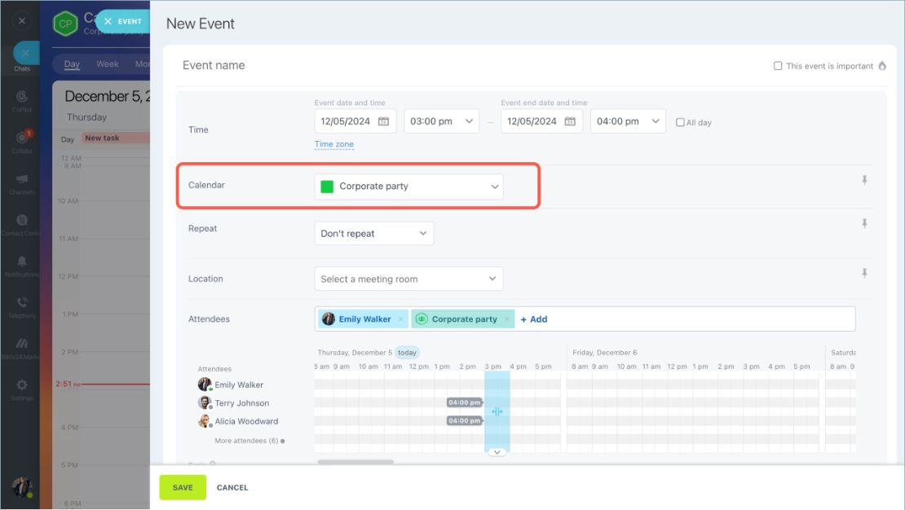Show More attendees (6) in planner

tap(249, 441)
